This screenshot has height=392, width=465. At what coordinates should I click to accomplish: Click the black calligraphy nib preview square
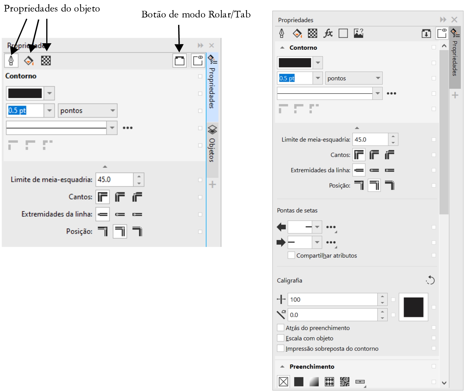pos(413,307)
